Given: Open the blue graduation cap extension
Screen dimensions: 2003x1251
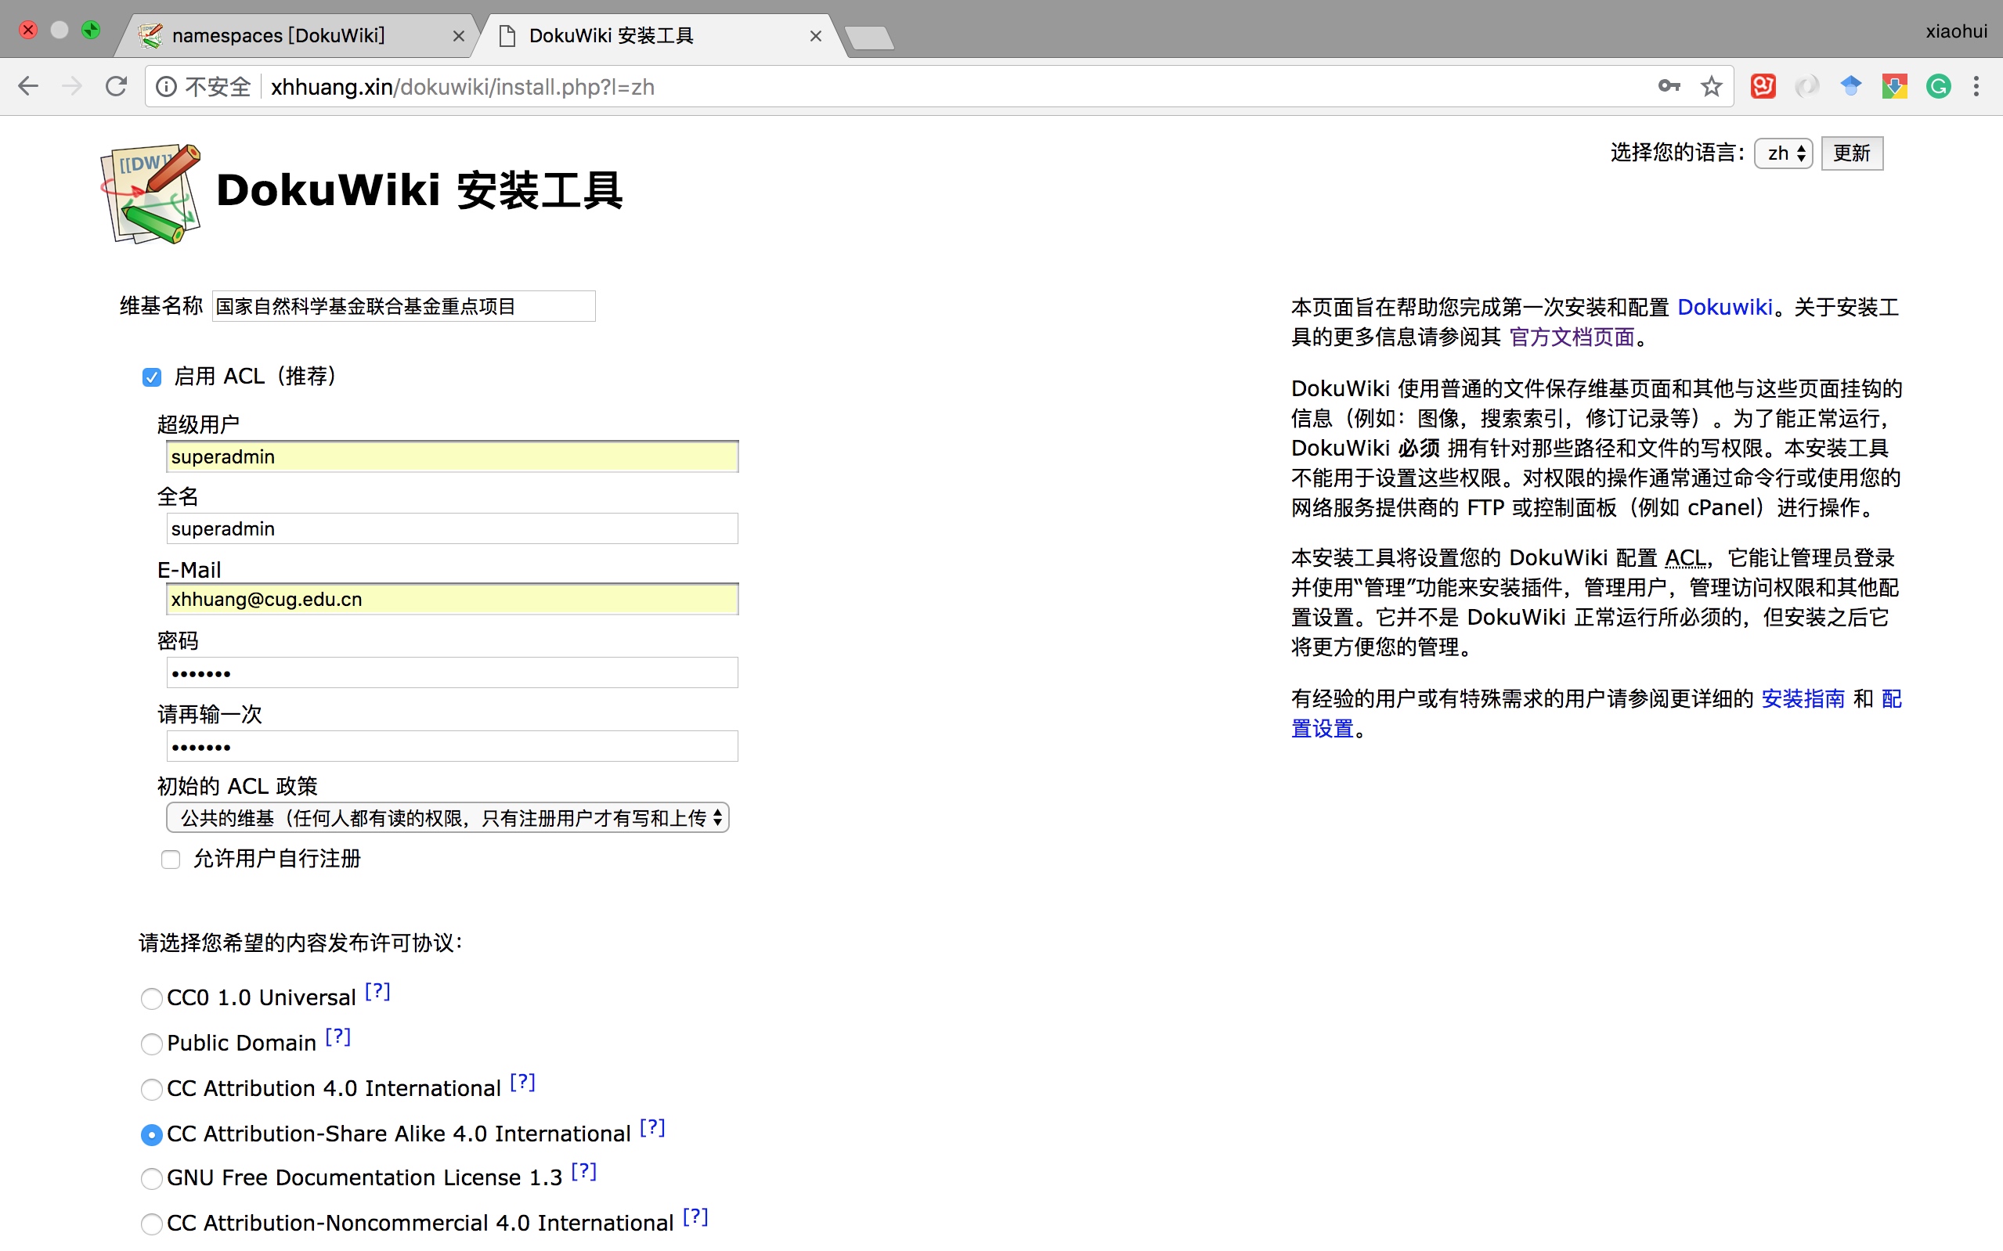Looking at the screenshot, I should click(1851, 86).
